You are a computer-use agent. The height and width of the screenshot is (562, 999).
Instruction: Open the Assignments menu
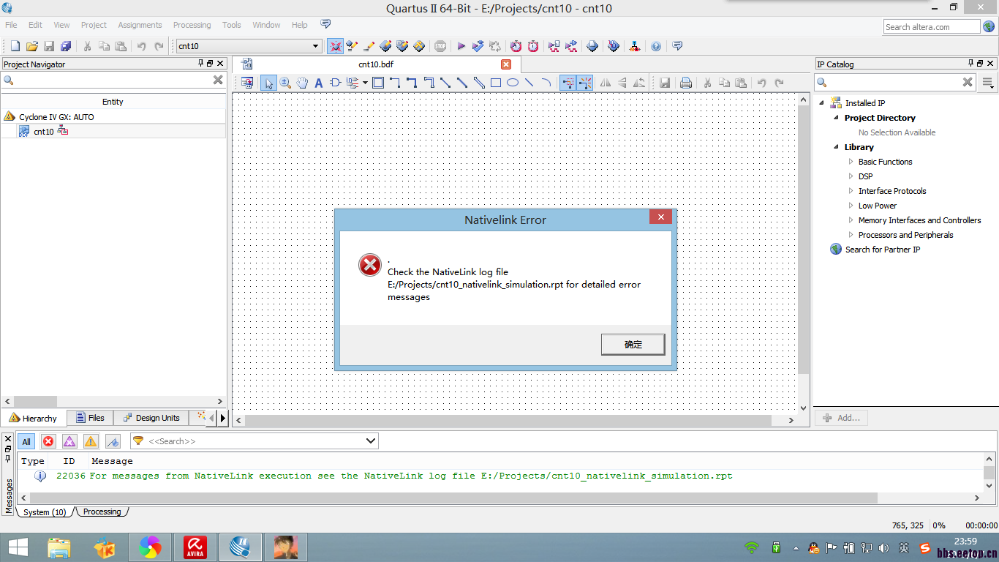point(140,25)
